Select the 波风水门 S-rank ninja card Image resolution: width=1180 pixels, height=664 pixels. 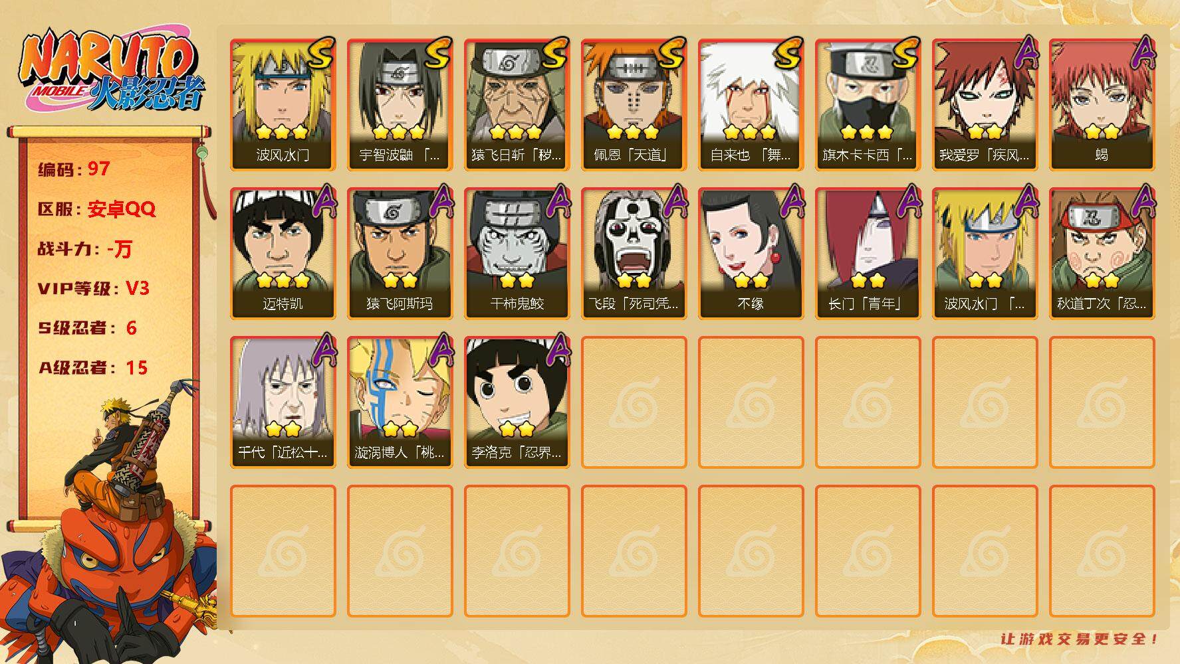(x=283, y=105)
